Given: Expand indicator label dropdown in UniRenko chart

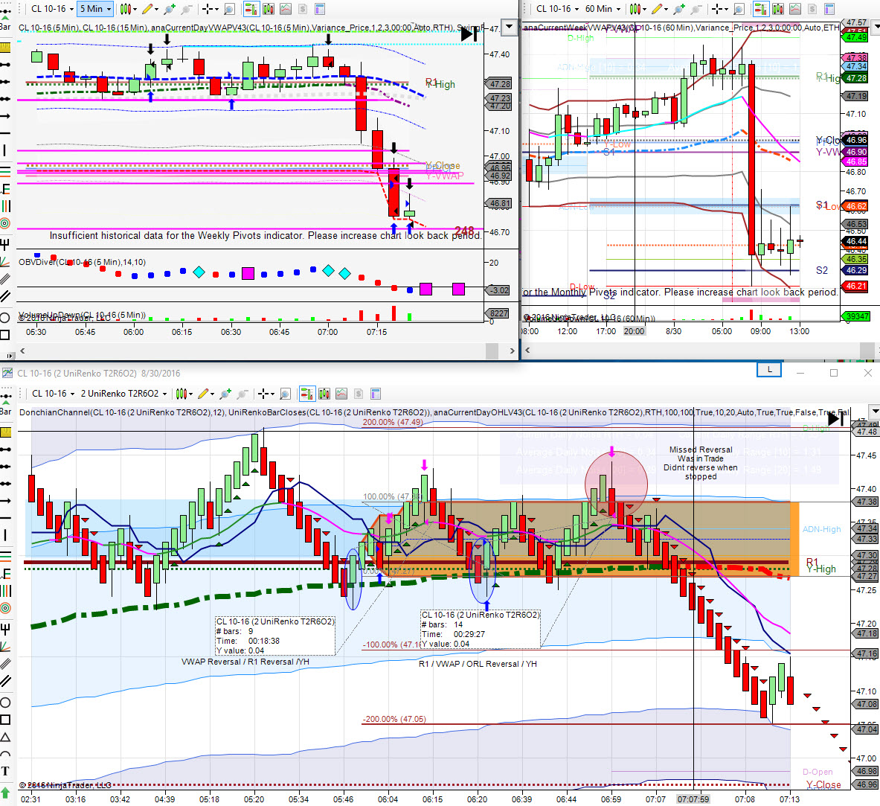Looking at the screenshot, I should [x=874, y=412].
